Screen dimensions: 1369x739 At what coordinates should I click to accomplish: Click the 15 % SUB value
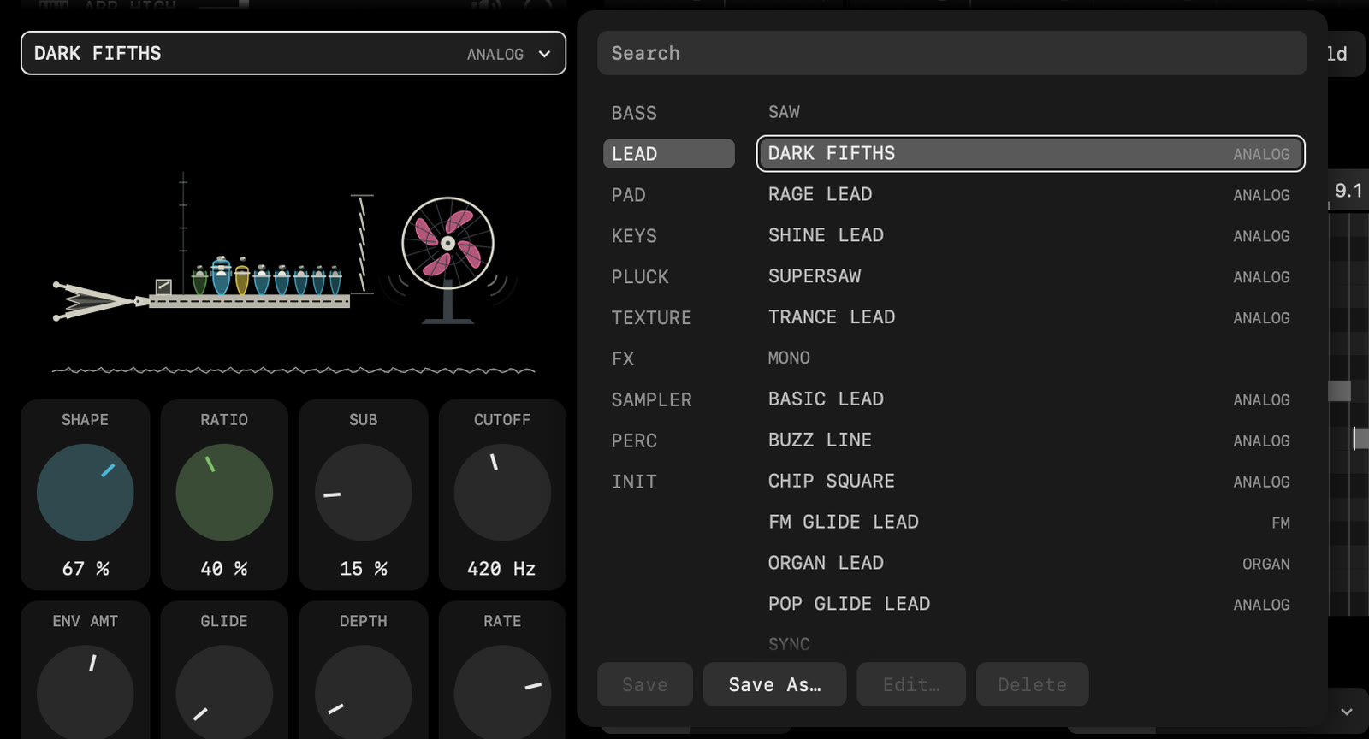[x=364, y=569]
